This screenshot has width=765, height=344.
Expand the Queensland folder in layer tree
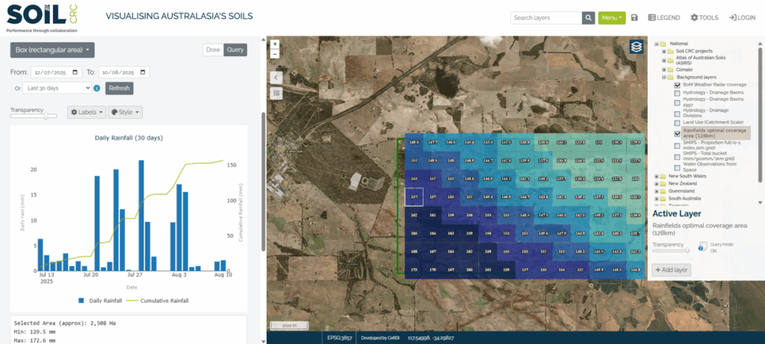click(657, 191)
